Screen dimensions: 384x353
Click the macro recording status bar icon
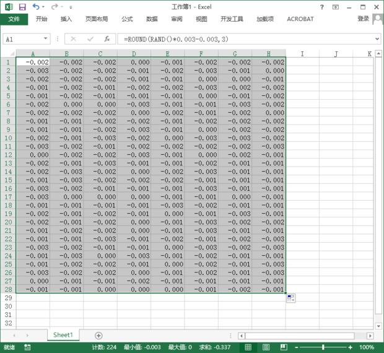(27, 347)
